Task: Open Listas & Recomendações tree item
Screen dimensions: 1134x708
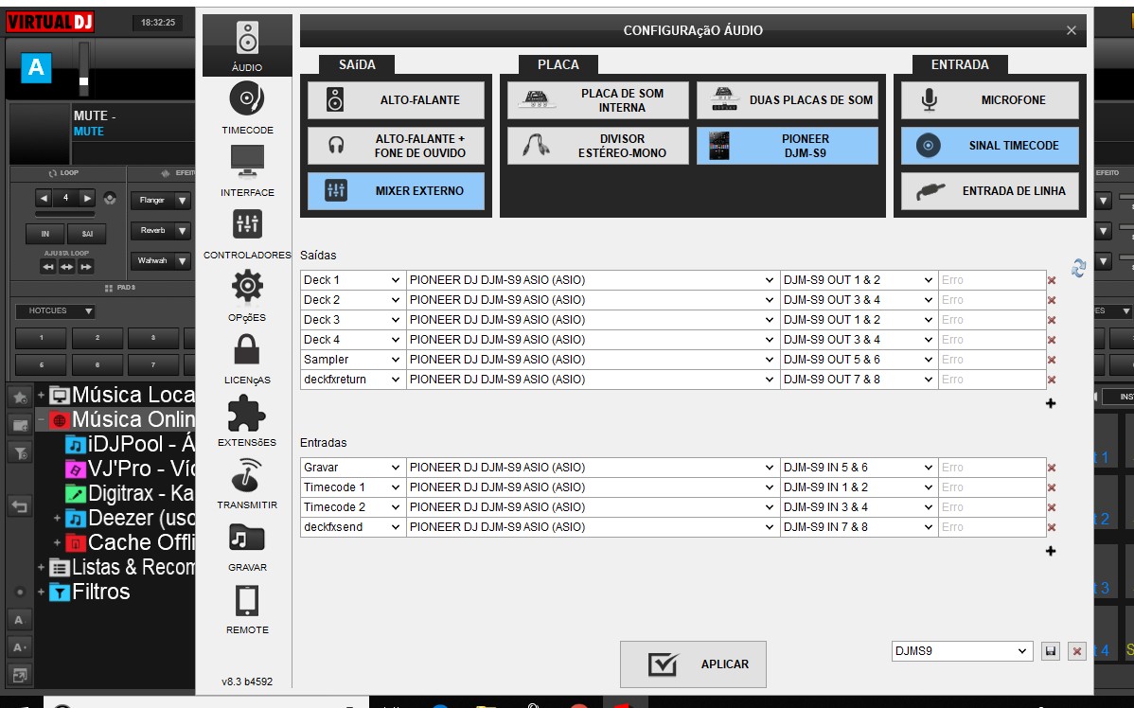Action: point(122,567)
